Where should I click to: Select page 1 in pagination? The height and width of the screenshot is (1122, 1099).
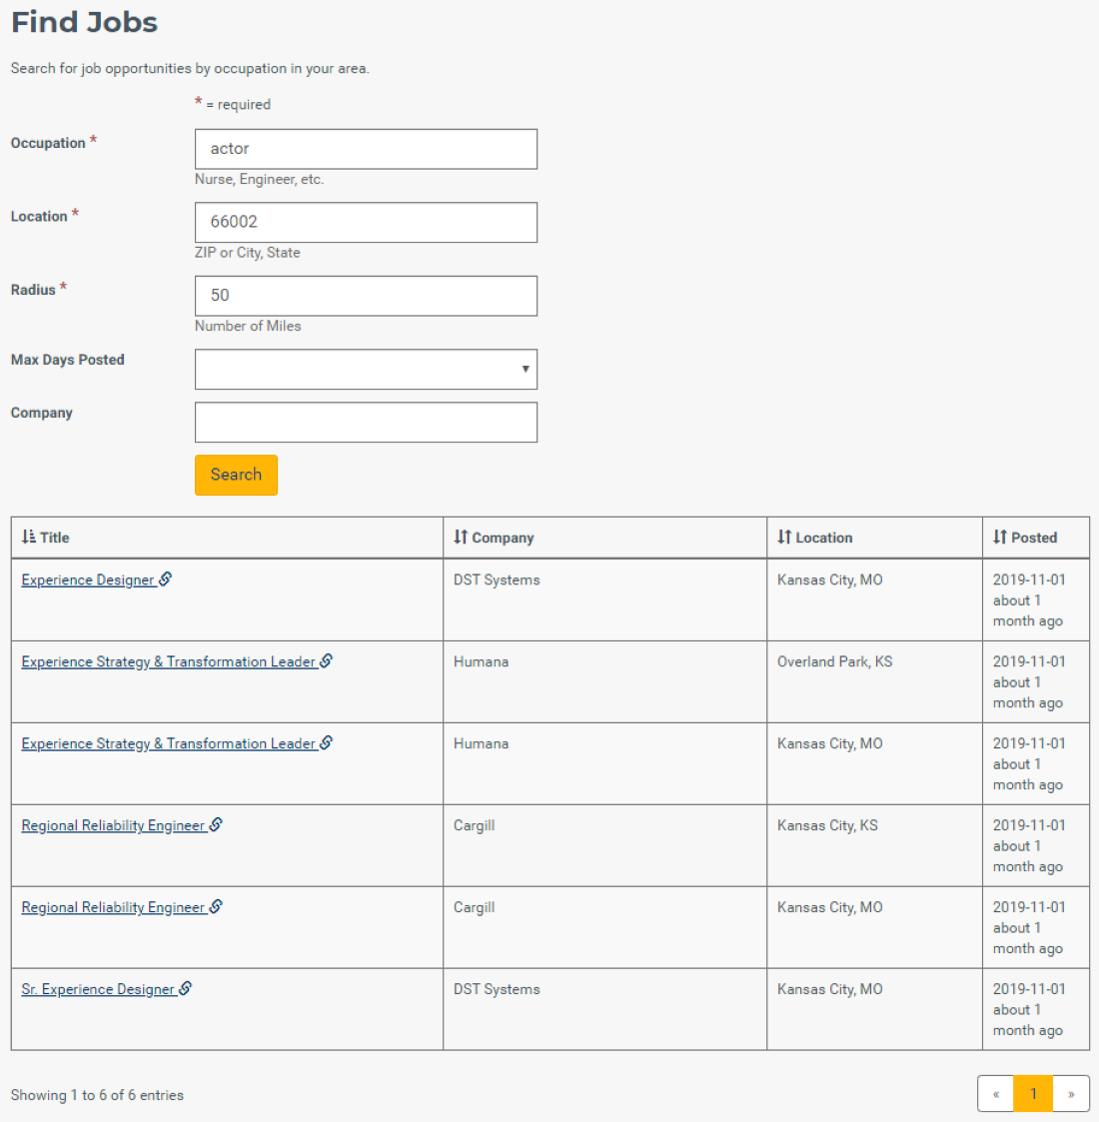pos(1033,1093)
